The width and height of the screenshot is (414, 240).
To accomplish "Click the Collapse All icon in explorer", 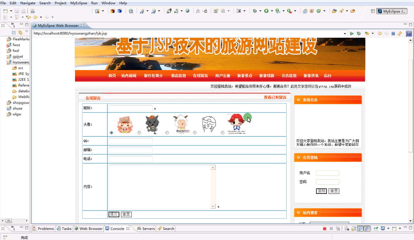I will [14, 33].
